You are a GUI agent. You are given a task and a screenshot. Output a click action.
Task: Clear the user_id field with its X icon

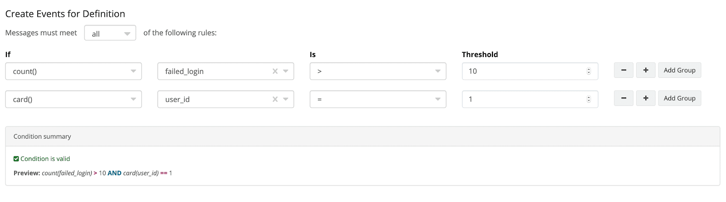(x=275, y=99)
